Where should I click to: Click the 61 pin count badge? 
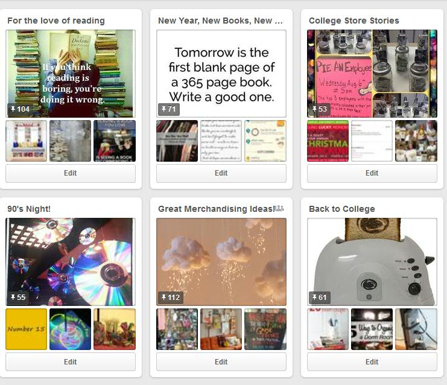click(x=320, y=297)
